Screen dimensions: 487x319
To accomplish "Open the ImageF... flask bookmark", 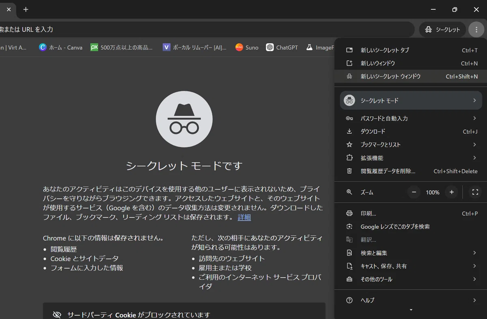I will [x=319, y=47].
